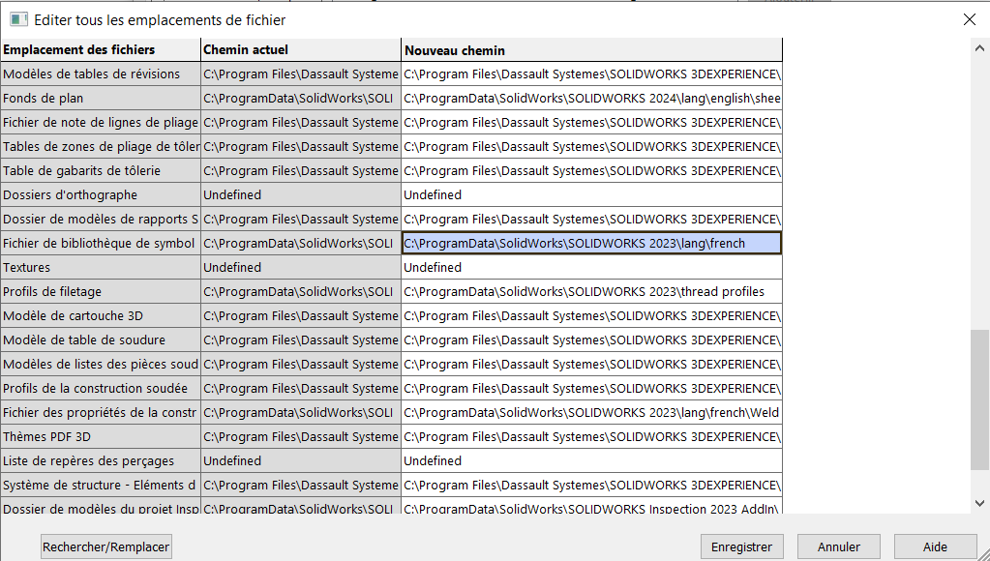The width and height of the screenshot is (990, 561).
Task: Cancel with the Annuler button
Action: (x=838, y=546)
